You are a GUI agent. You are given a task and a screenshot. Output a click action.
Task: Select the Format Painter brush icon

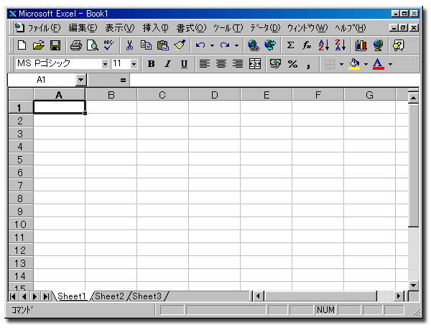point(180,45)
